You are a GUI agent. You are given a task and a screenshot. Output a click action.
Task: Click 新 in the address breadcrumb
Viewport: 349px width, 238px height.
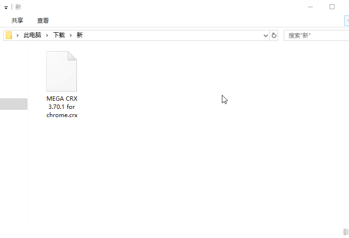[80, 35]
